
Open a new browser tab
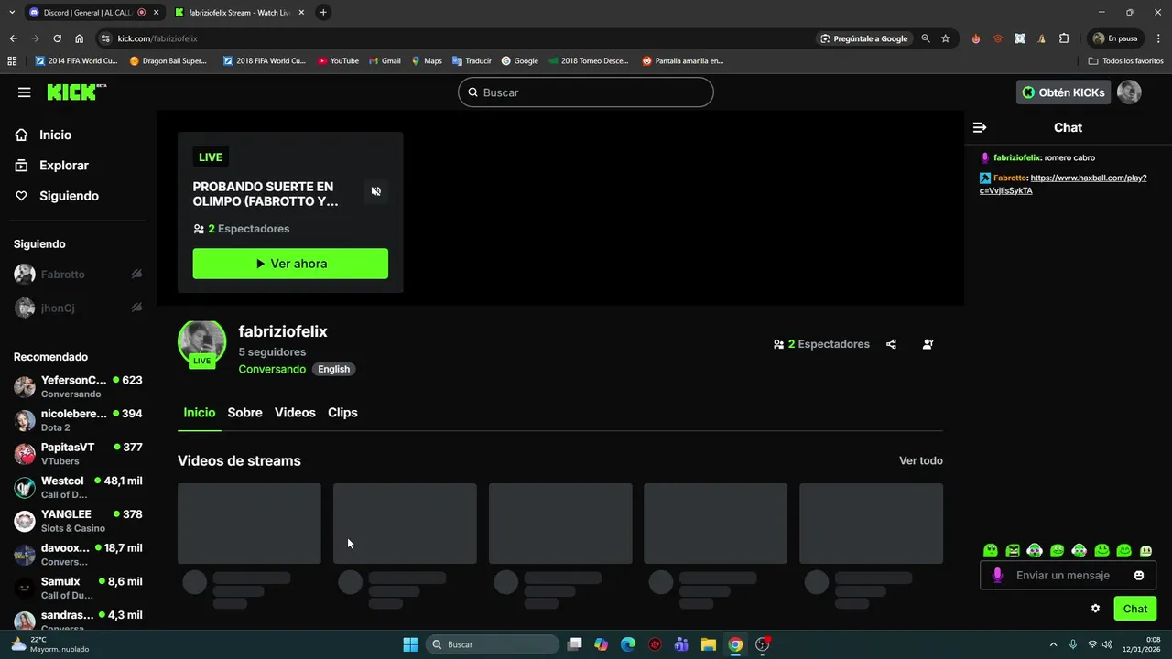(323, 13)
